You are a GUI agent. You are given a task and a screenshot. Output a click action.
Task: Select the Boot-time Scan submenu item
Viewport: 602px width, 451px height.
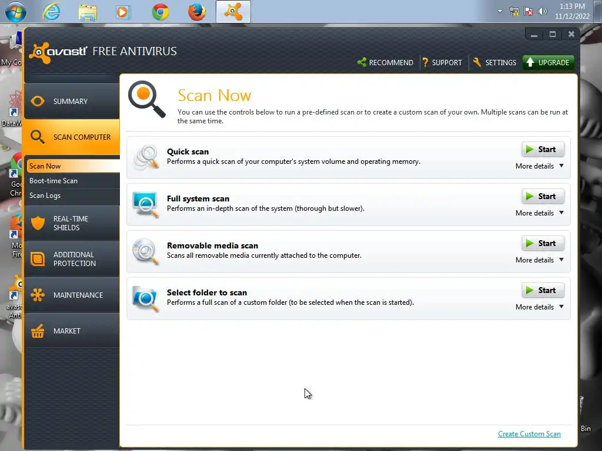[73, 181]
